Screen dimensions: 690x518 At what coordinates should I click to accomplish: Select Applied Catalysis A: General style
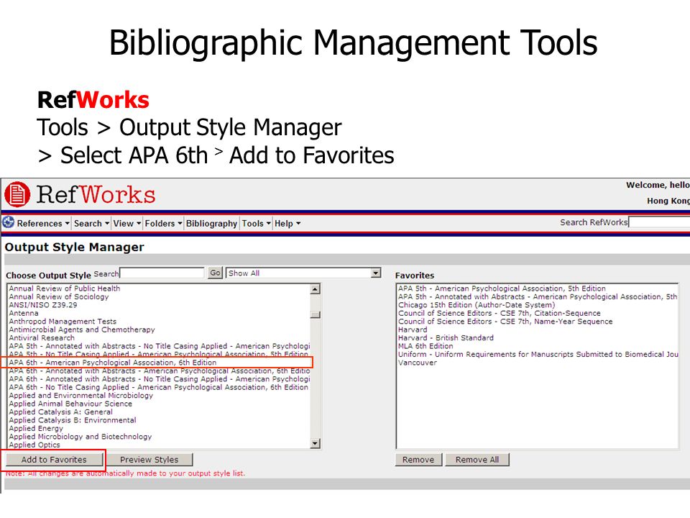60,412
